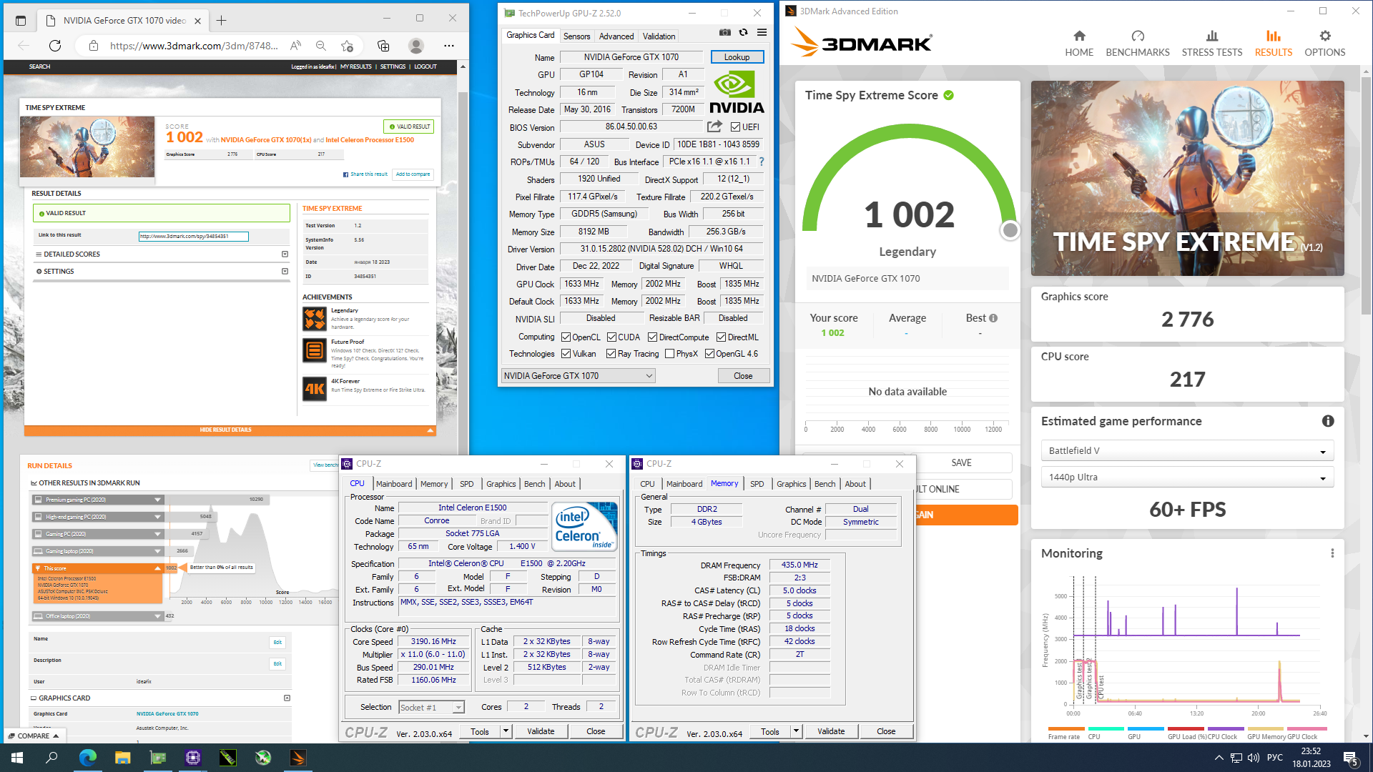This screenshot has height=772, width=1373.
Task: Toggle DirectML checkbox
Action: point(721,337)
